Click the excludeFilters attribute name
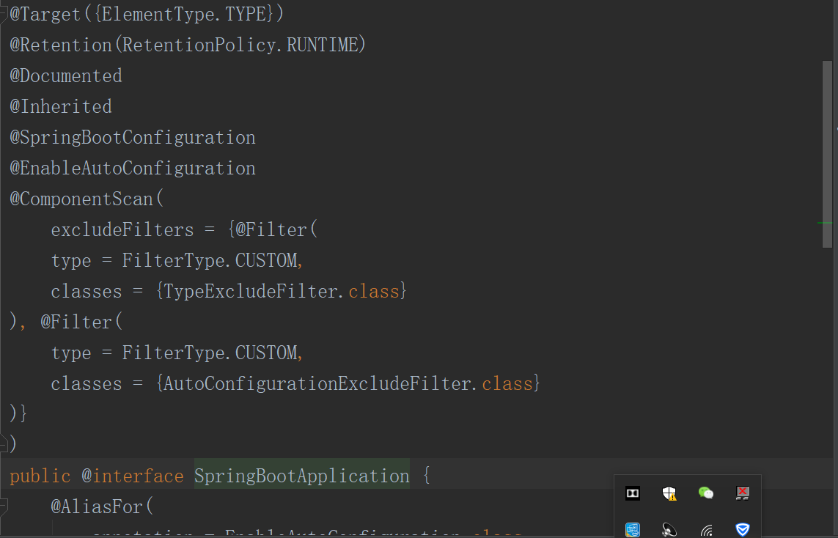 point(122,229)
